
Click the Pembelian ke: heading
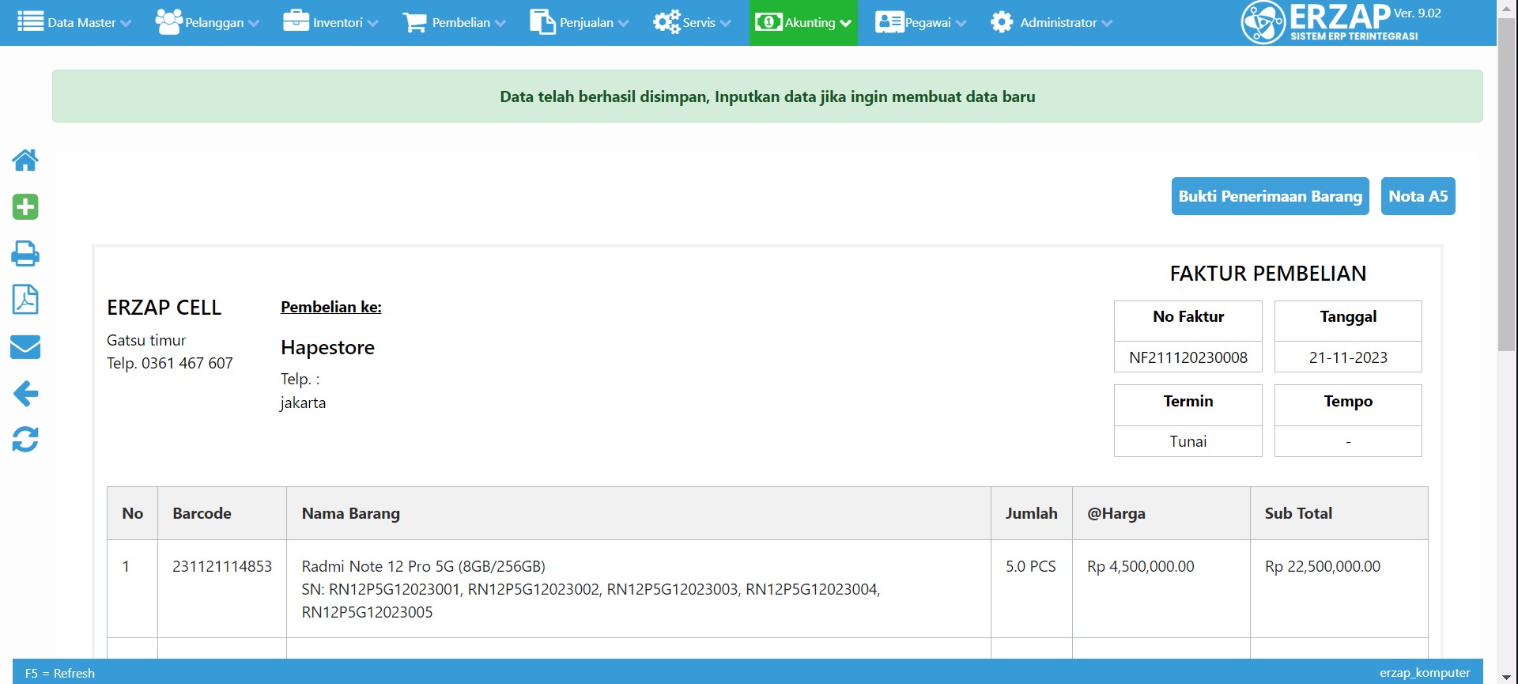pos(330,307)
